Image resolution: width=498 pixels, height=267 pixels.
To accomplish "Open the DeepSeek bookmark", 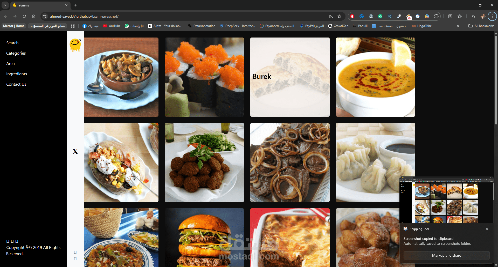I will (x=237, y=26).
